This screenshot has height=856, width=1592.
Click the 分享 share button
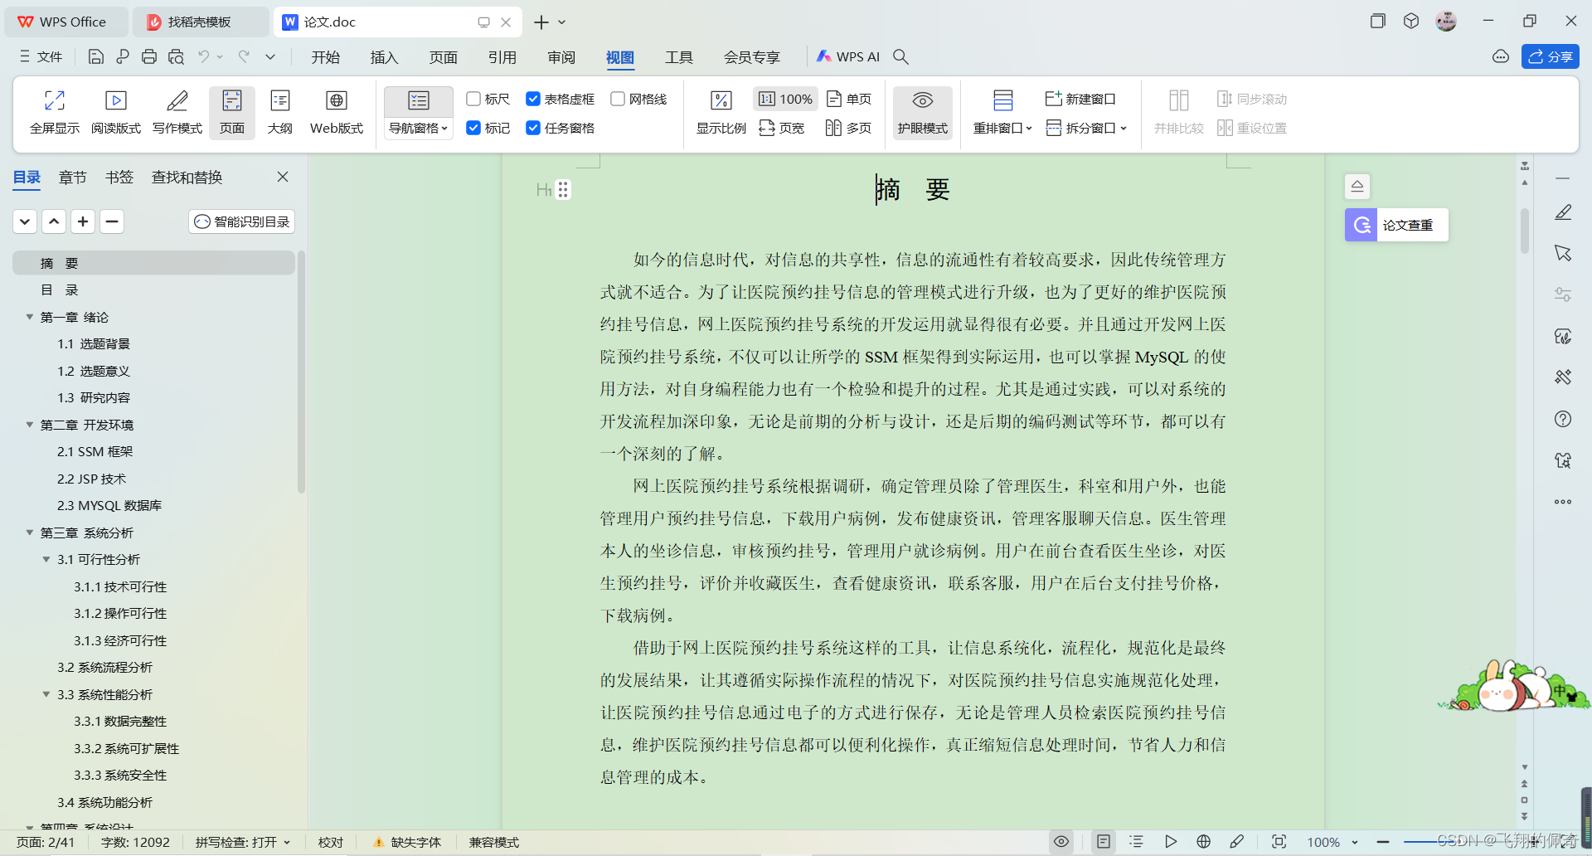[x=1551, y=56]
